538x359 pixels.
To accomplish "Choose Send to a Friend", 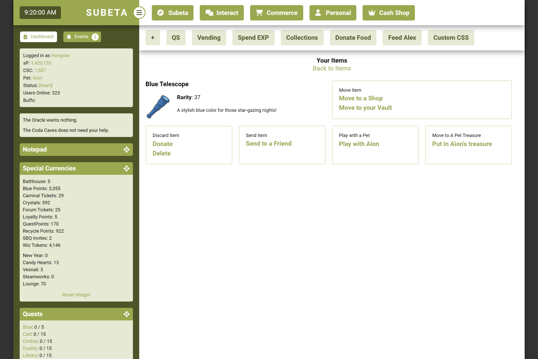I will pyautogui.click(x=269, y=144).
